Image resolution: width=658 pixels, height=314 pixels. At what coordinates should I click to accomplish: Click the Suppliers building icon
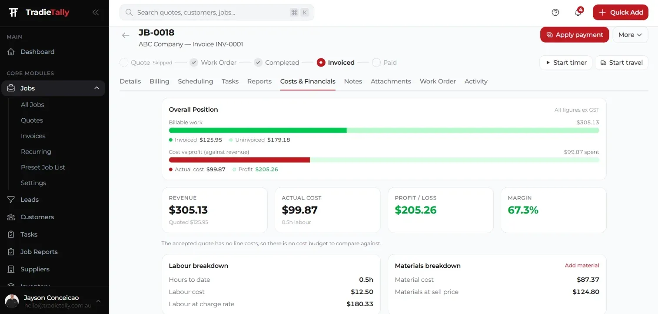click(11, 269)
